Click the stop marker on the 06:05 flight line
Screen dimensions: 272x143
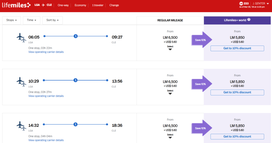[76, 36]
